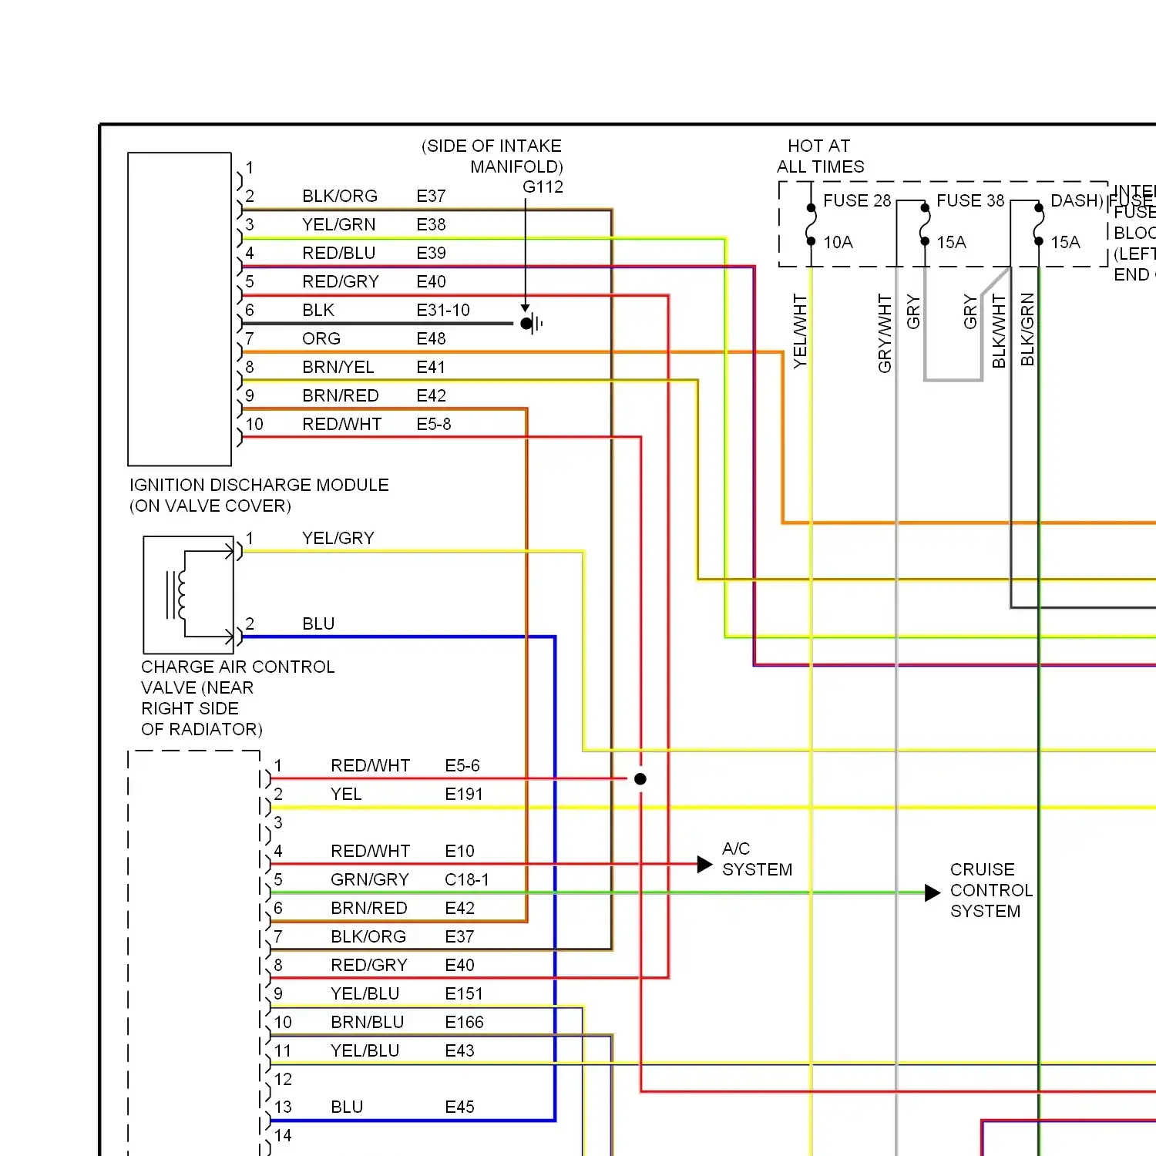Click the vertical BLK/GRN wire label
1156x1156 pixels.
(x=1027, y=330)
